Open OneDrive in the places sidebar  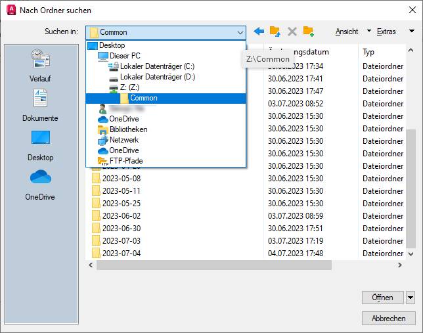point(40,185)
